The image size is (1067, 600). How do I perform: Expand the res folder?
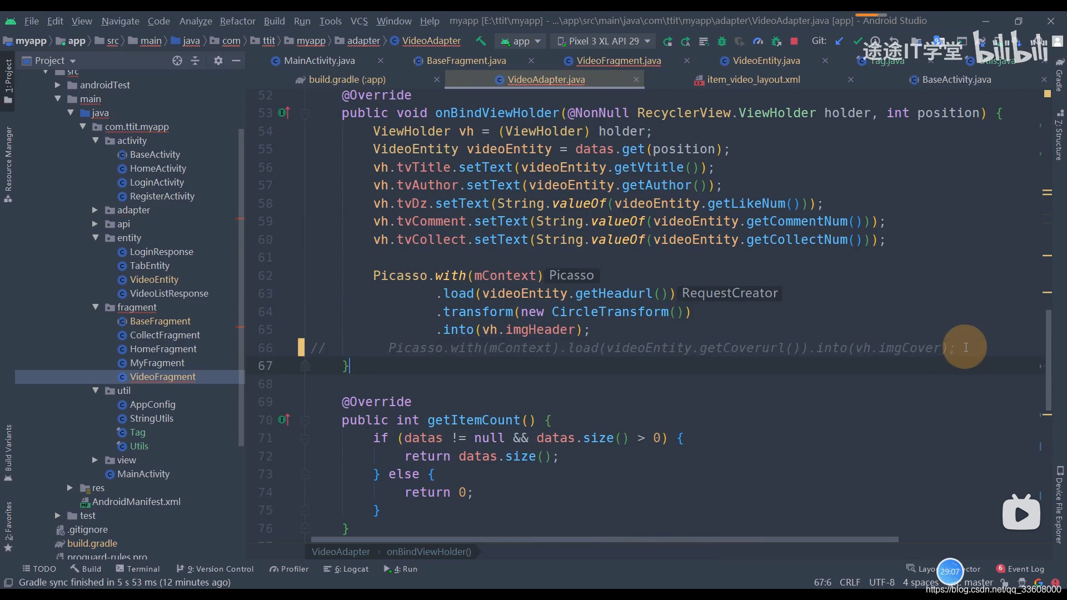click(x=69, y=488)
